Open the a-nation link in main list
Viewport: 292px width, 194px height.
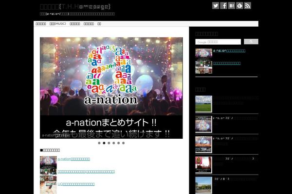coord(74,159)
